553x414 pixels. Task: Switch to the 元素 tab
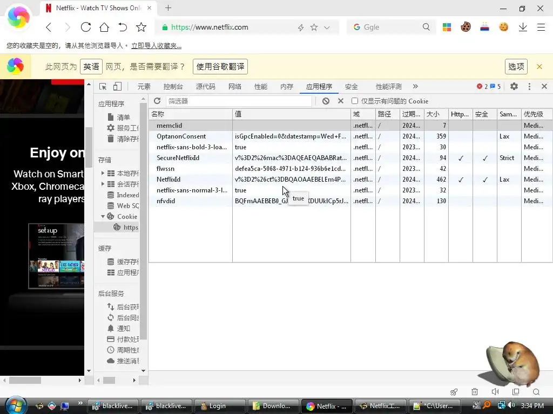point(144,87)
